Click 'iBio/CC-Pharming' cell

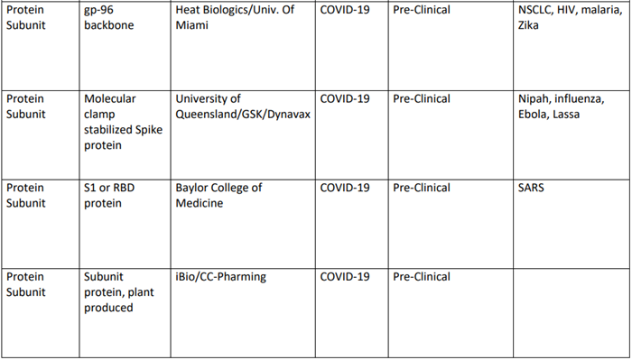coord(243,313)
